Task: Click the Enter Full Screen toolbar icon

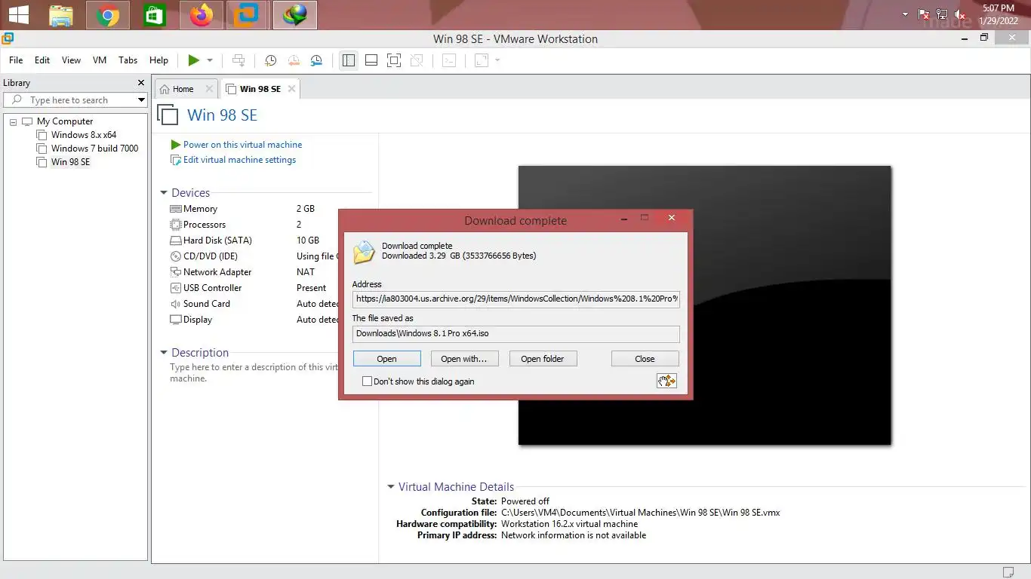Action: [x=393, y=60]
